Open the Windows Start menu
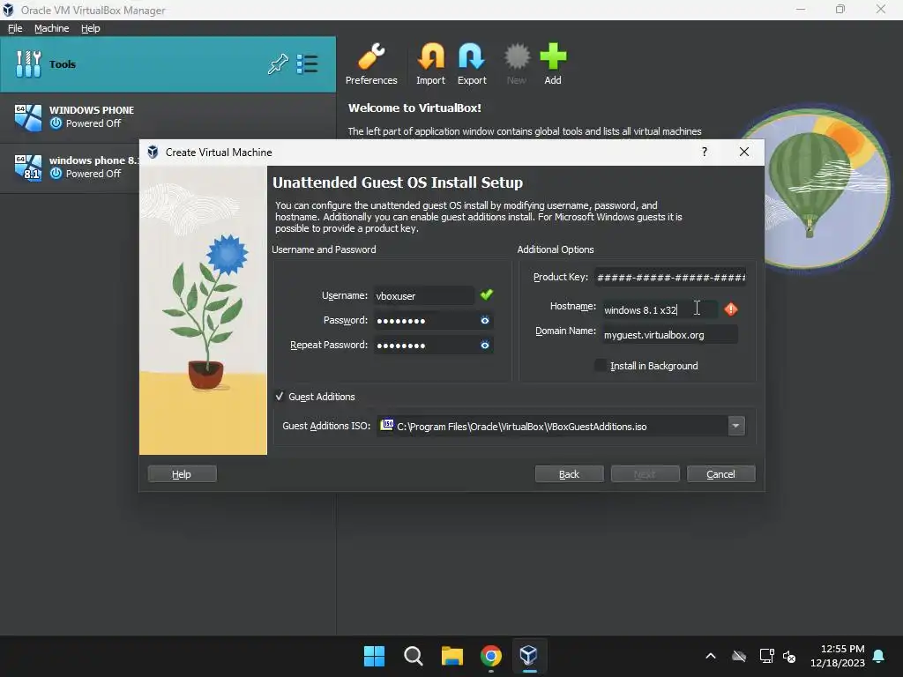 click(x=374, y=656)
